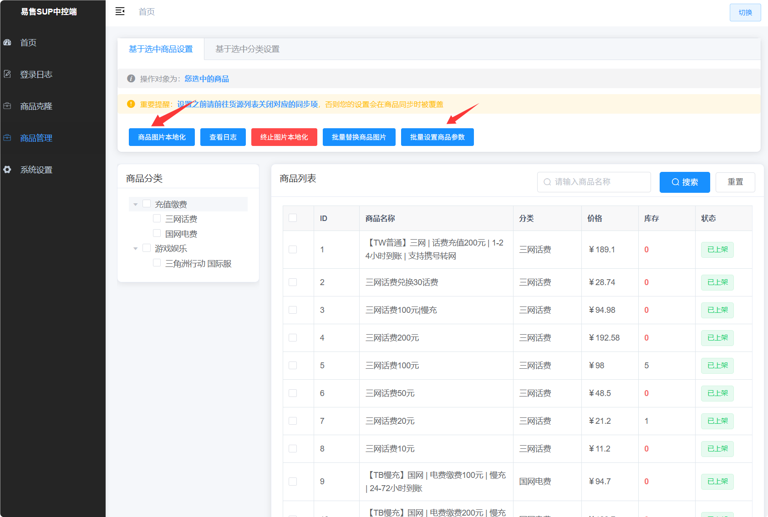The width and height of the screenshot is (768, 517).
Task: Collapse sidebar with the hamburger menu icon
Action: point(120,11)
